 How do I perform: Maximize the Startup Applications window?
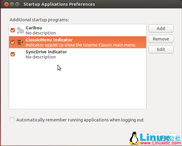pyautogui.click(x=17, y=4)
